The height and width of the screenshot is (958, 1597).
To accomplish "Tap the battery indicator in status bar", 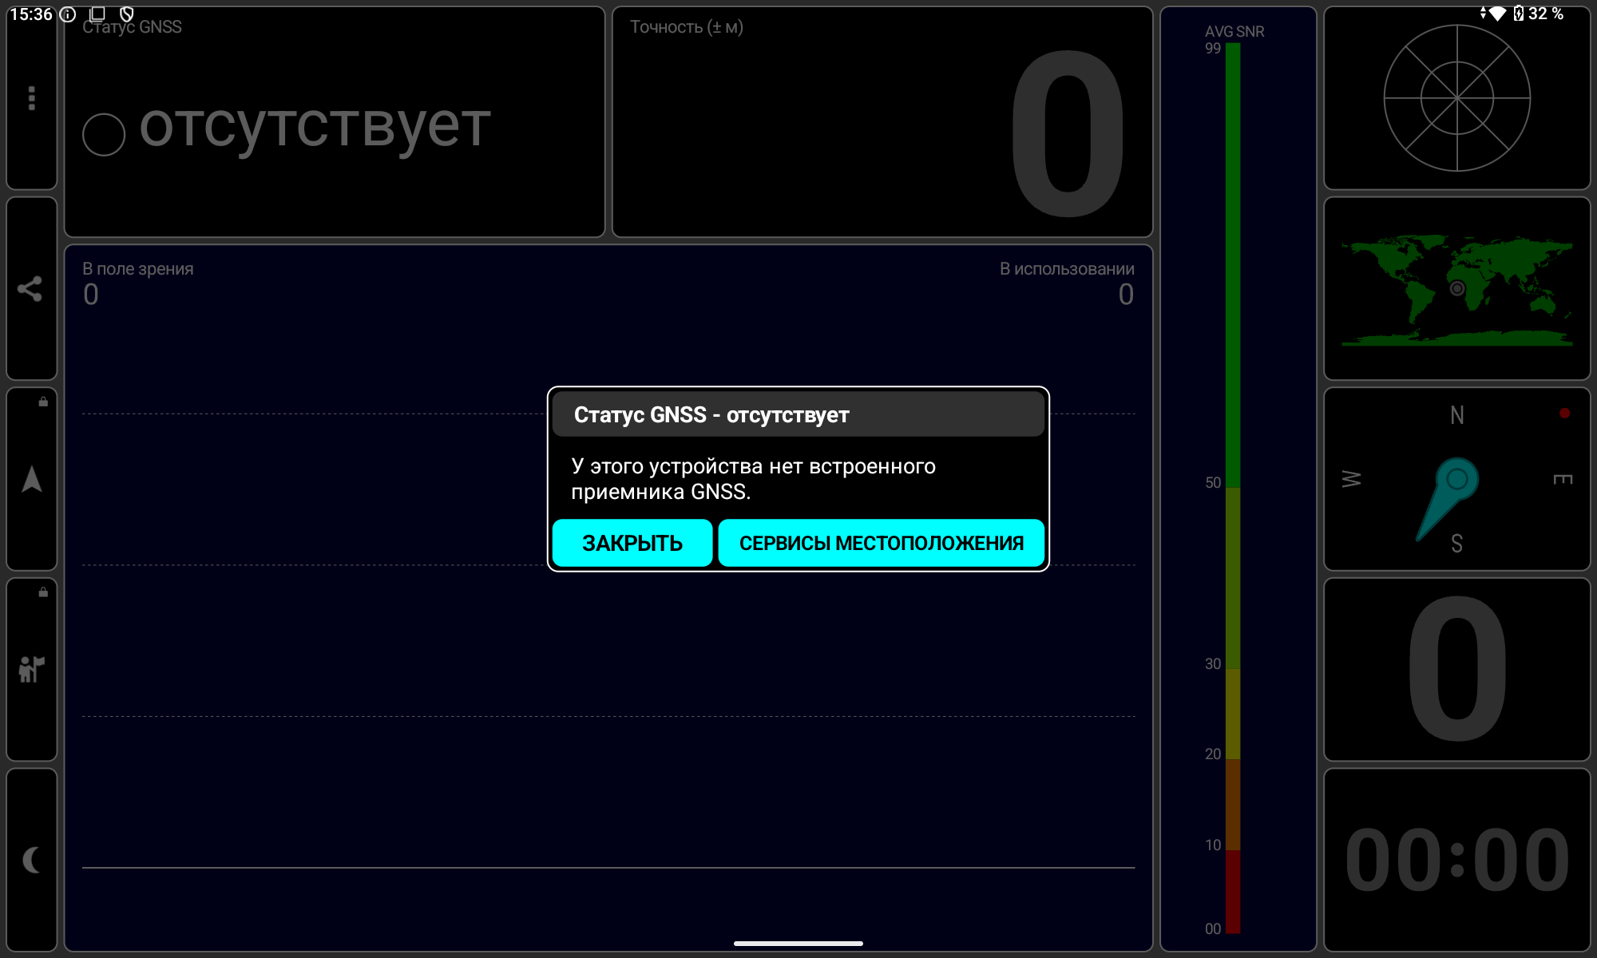I will [x=1519, y=14].
